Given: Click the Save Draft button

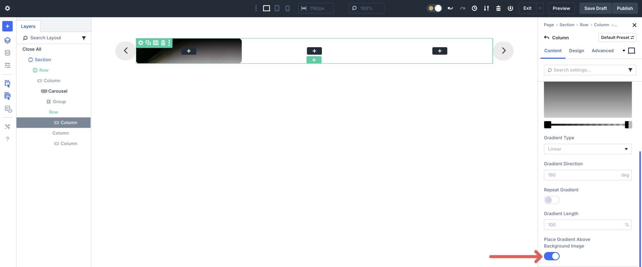Looking at the screenshot, I should point(595,8).
